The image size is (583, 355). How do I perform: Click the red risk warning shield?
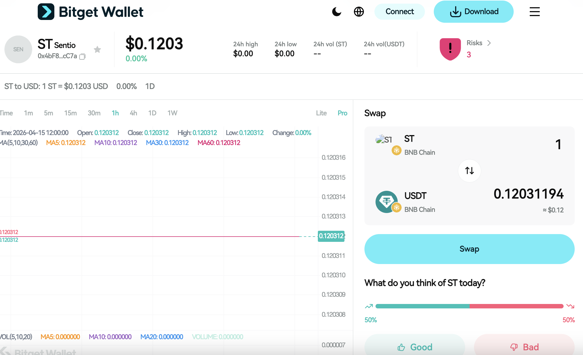pos(450,49)
